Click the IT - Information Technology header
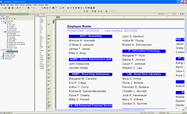Viewport: 187px width, 114px height. point(144,51)
